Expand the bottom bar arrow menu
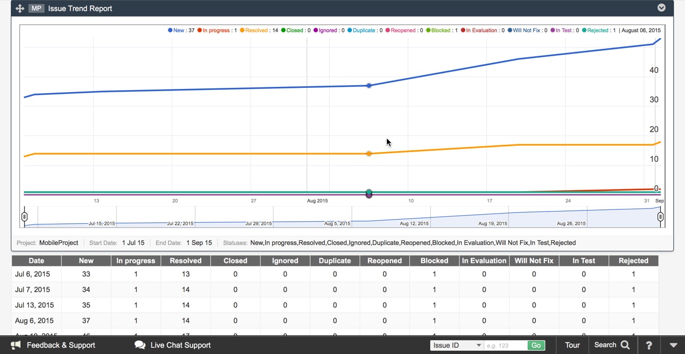The width and height of the screenshot is (685, 354). (673, 345)
